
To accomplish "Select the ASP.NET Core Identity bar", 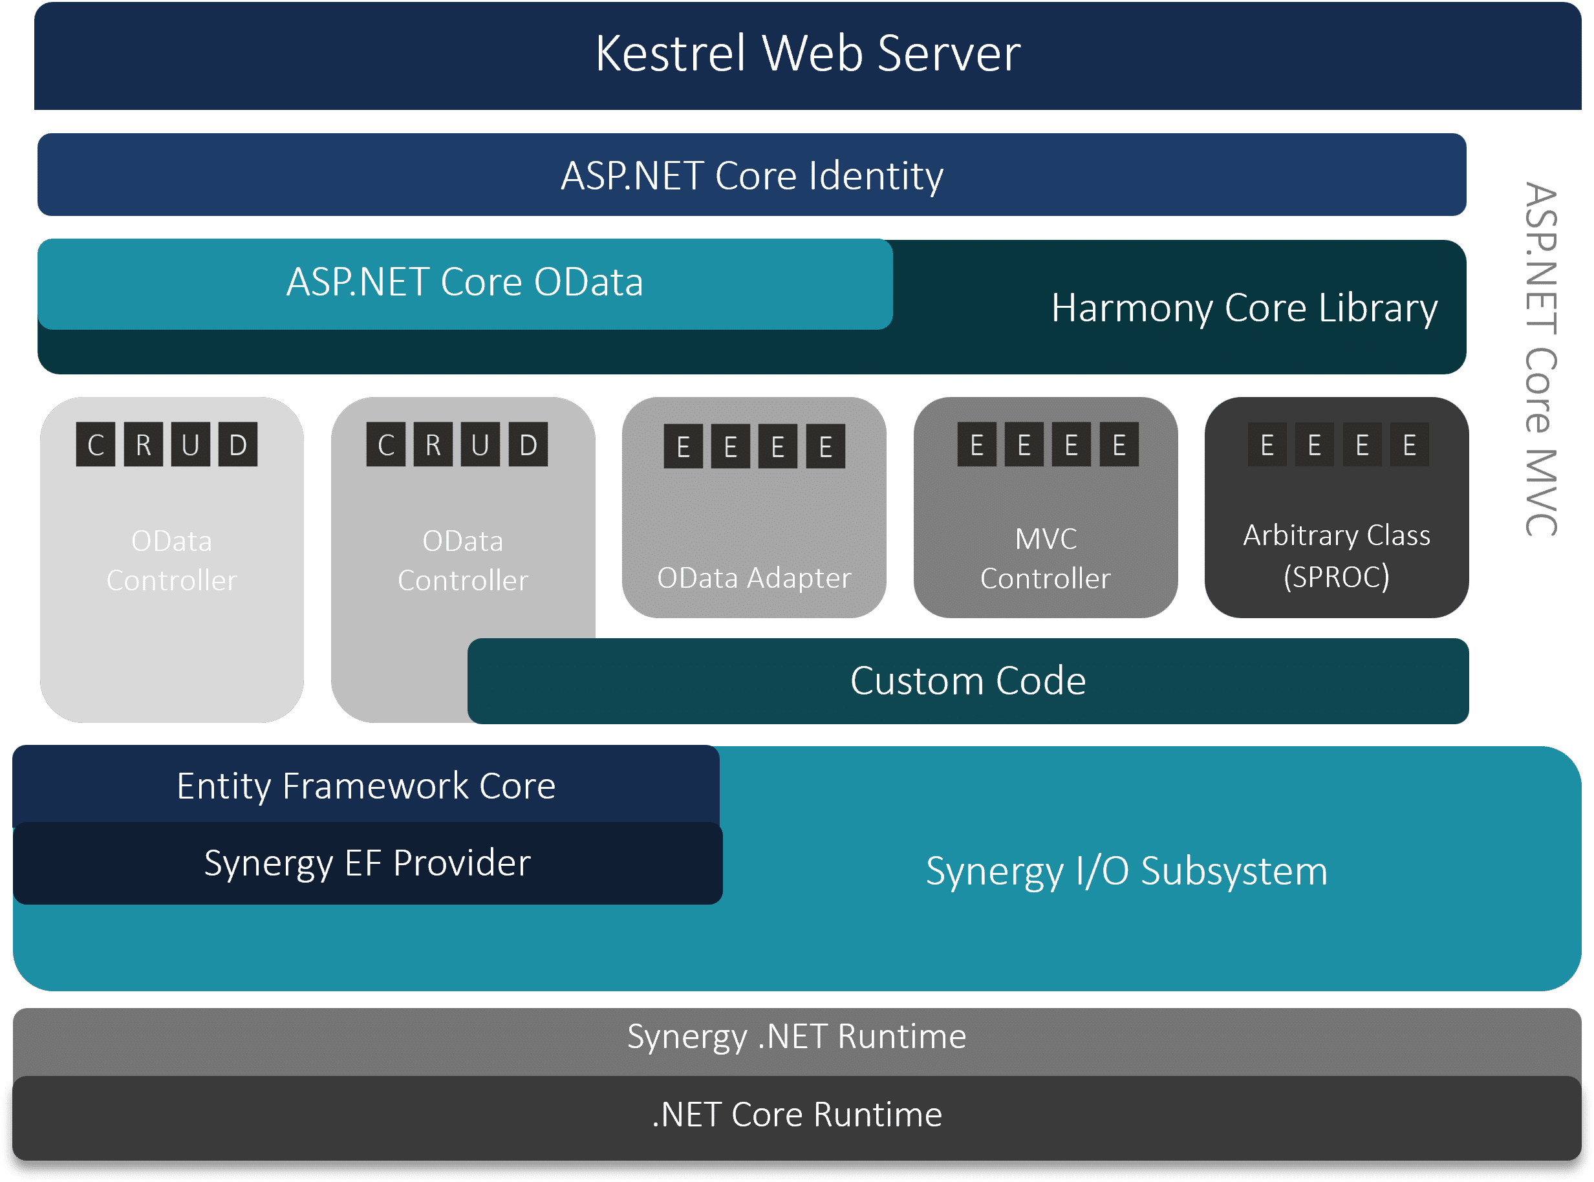I will point(751,175).
